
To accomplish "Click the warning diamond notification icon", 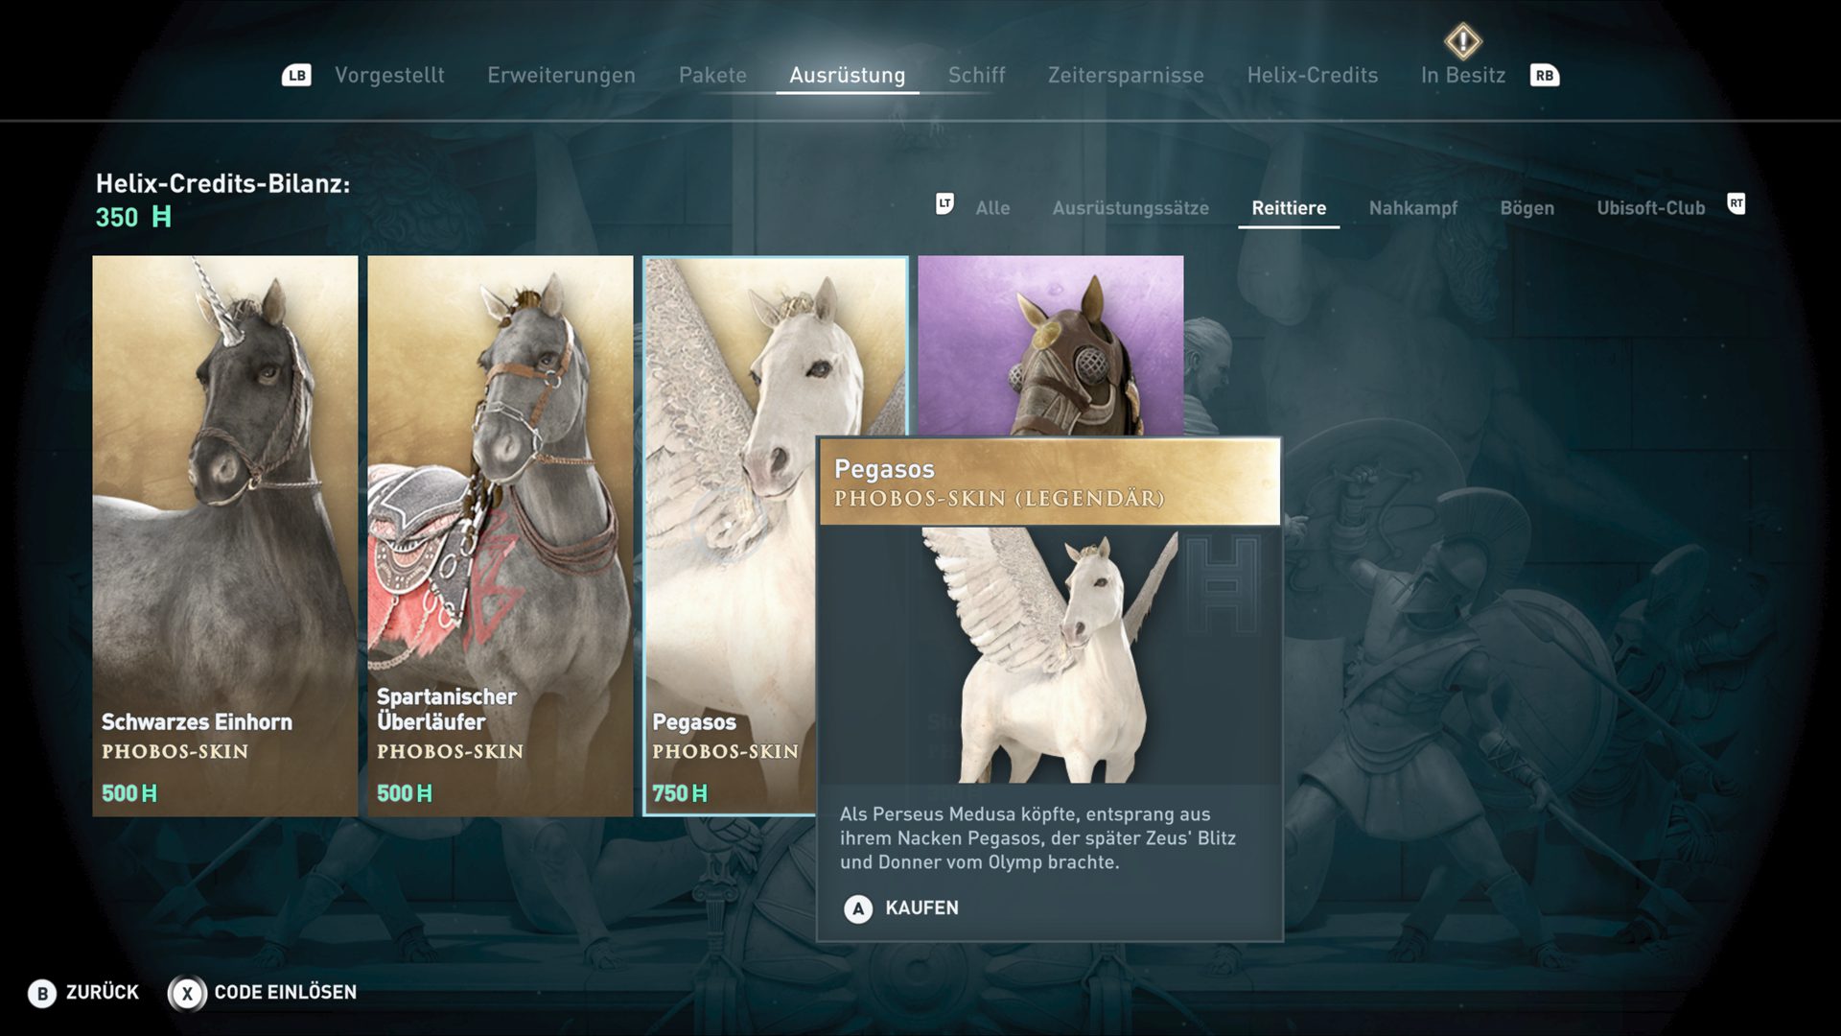I will pos(1463,41).
